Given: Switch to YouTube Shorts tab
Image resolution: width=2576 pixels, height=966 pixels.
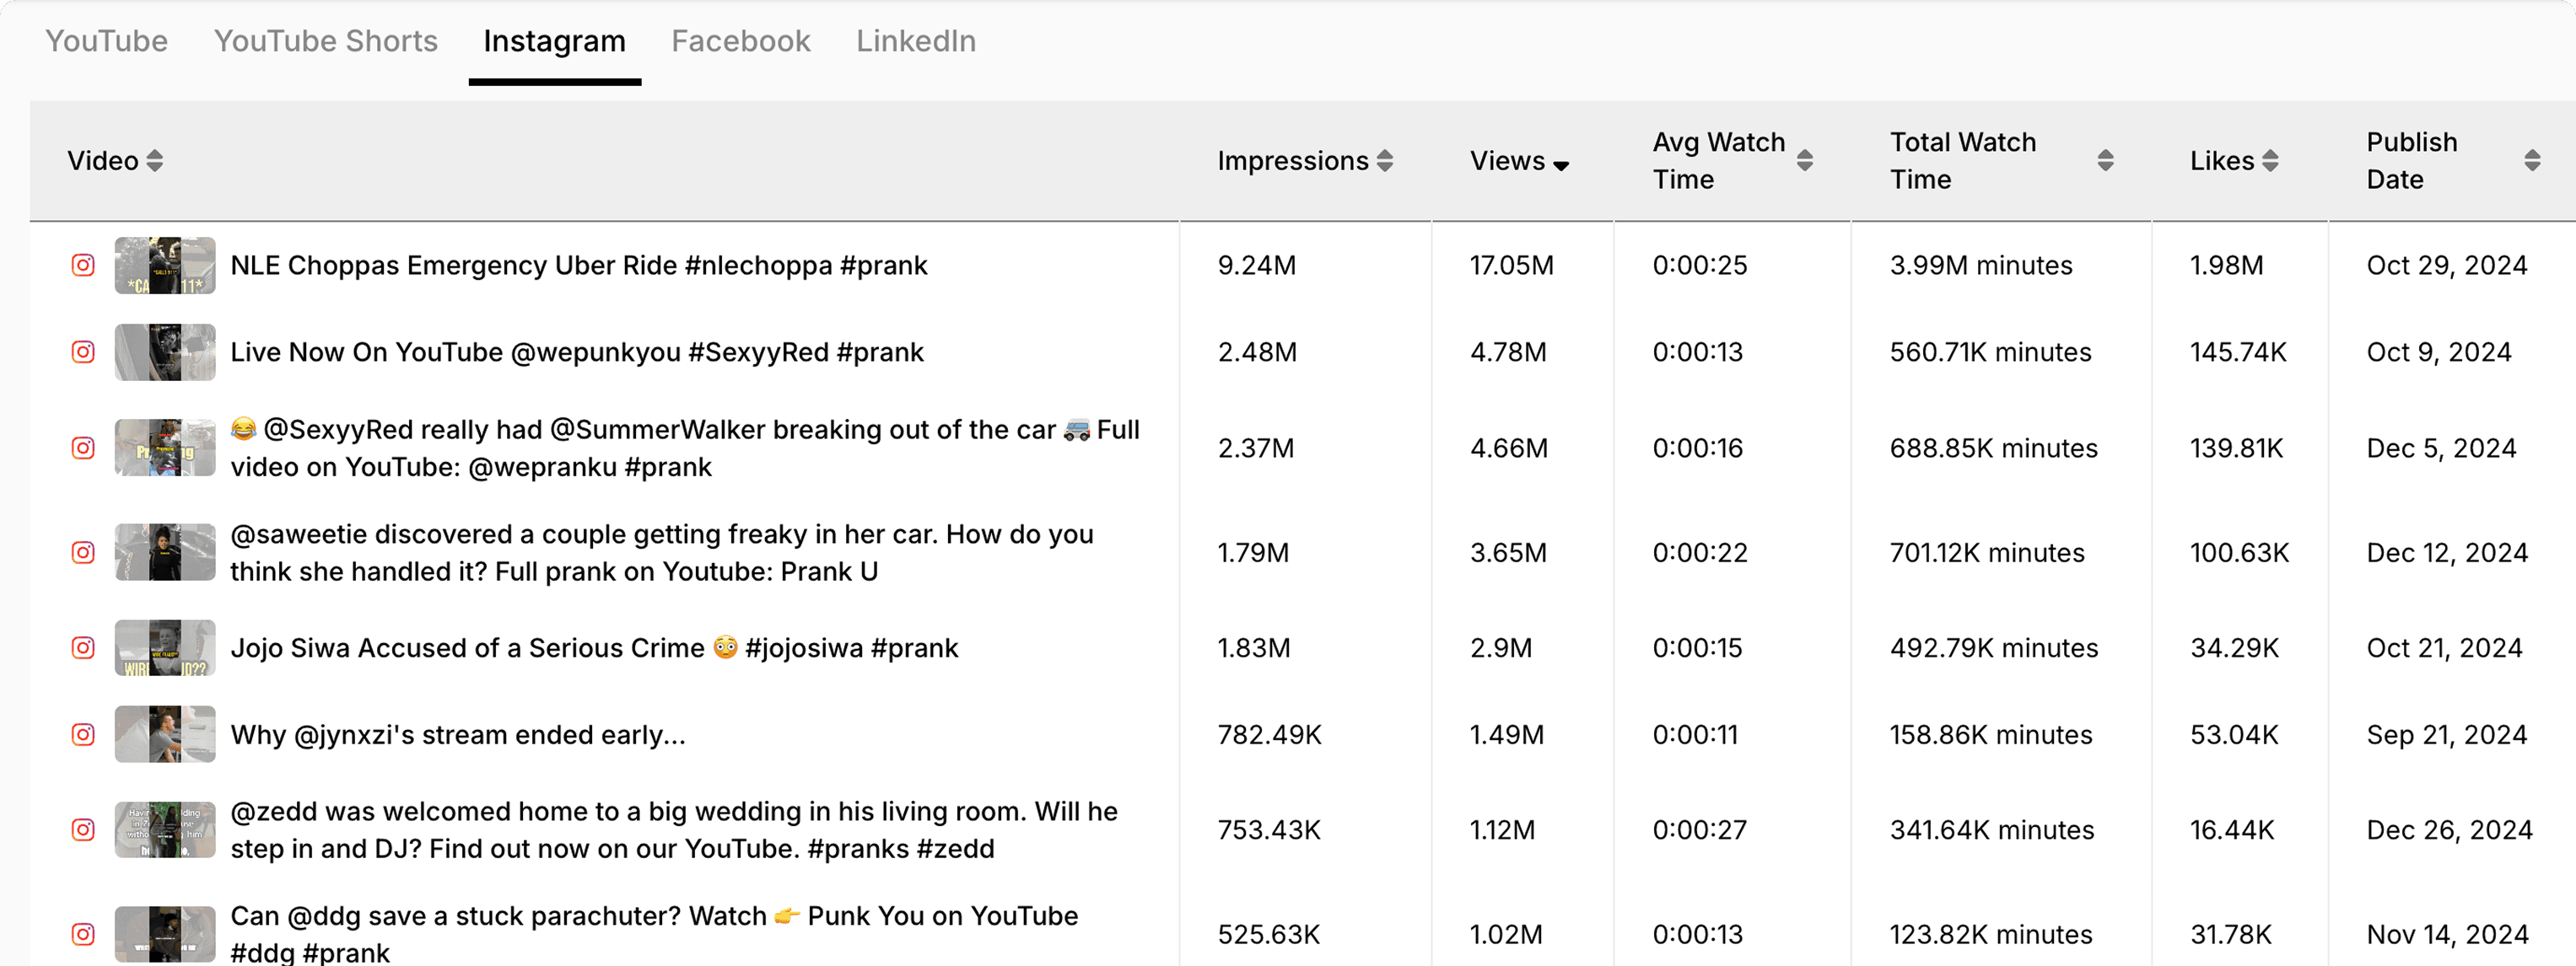Looking at the screenshot, I should (325, 41).
